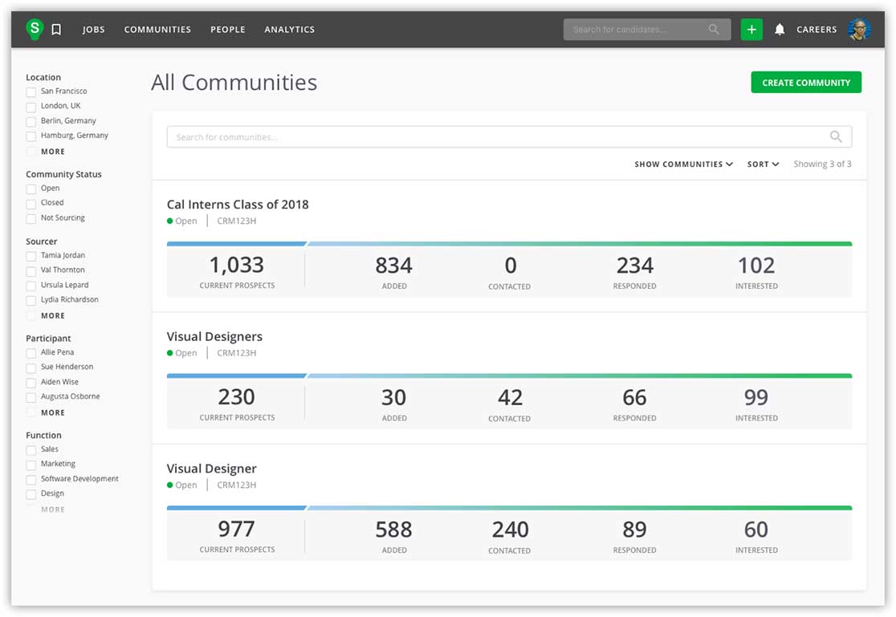Tick the Val Thornton sourcer checkbox
The height and width of the screenshot is (617, 896).
(x=31, y=271)
